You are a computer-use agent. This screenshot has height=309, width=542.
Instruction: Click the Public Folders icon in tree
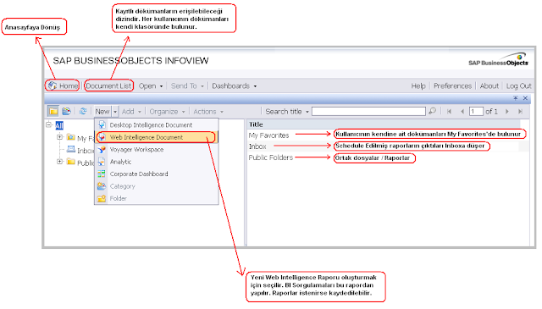[71, 162]
